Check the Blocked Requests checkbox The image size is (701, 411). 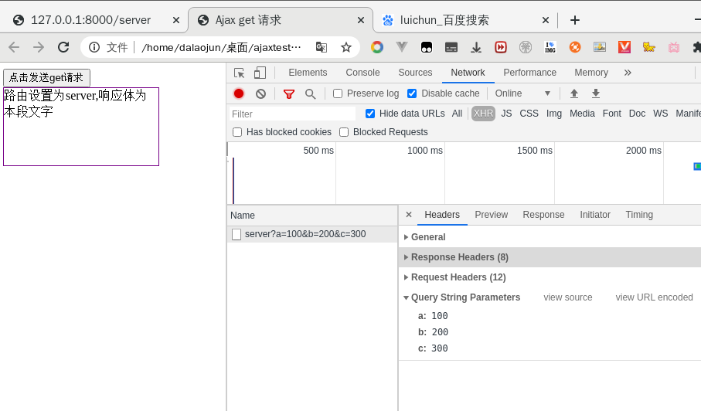point(344,132)
